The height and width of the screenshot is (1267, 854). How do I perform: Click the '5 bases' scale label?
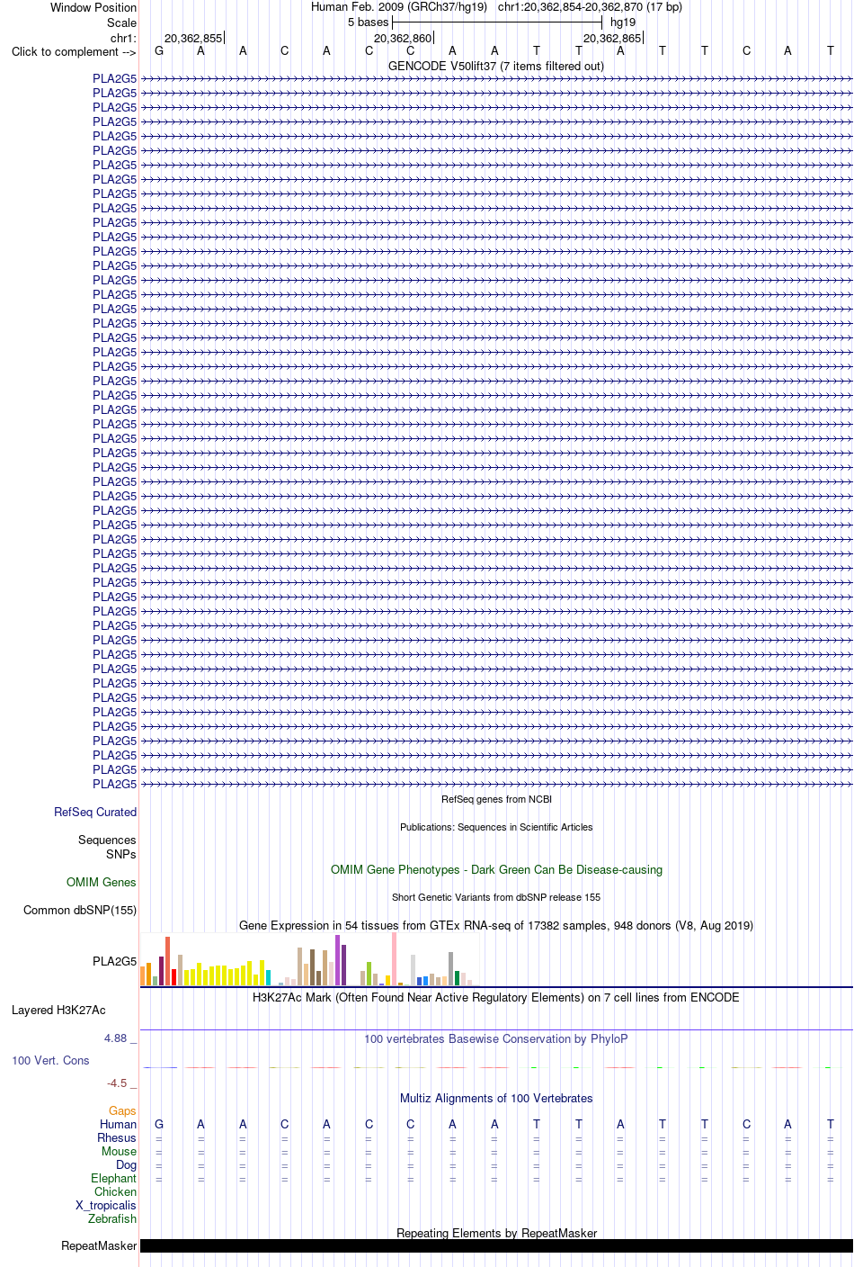pyautogui.click(x=368, y=22)
